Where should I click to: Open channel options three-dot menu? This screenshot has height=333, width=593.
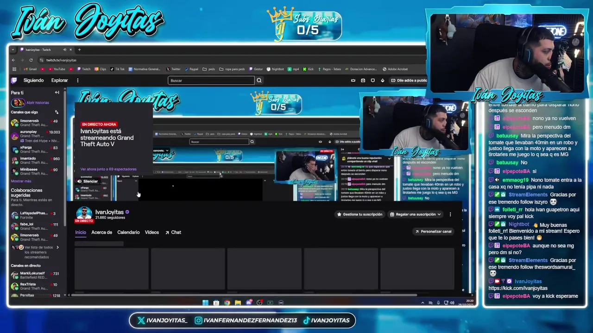coord(450,215)
